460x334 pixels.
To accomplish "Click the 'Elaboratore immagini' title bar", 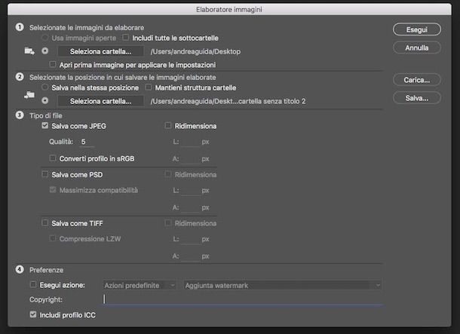I will click(229, 9).
